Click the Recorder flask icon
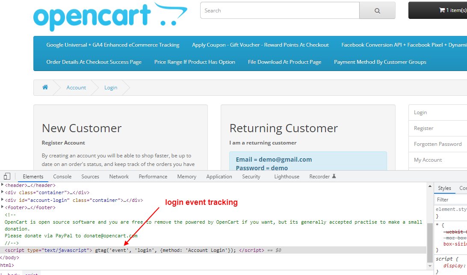The image size is (467, 275). (334, 176)
